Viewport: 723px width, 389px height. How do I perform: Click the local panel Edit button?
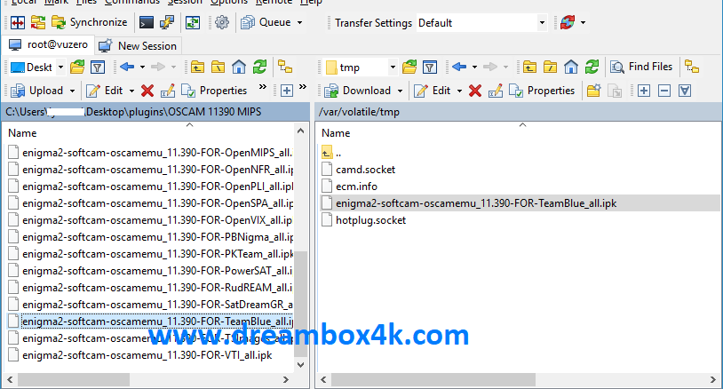[105, 91]
